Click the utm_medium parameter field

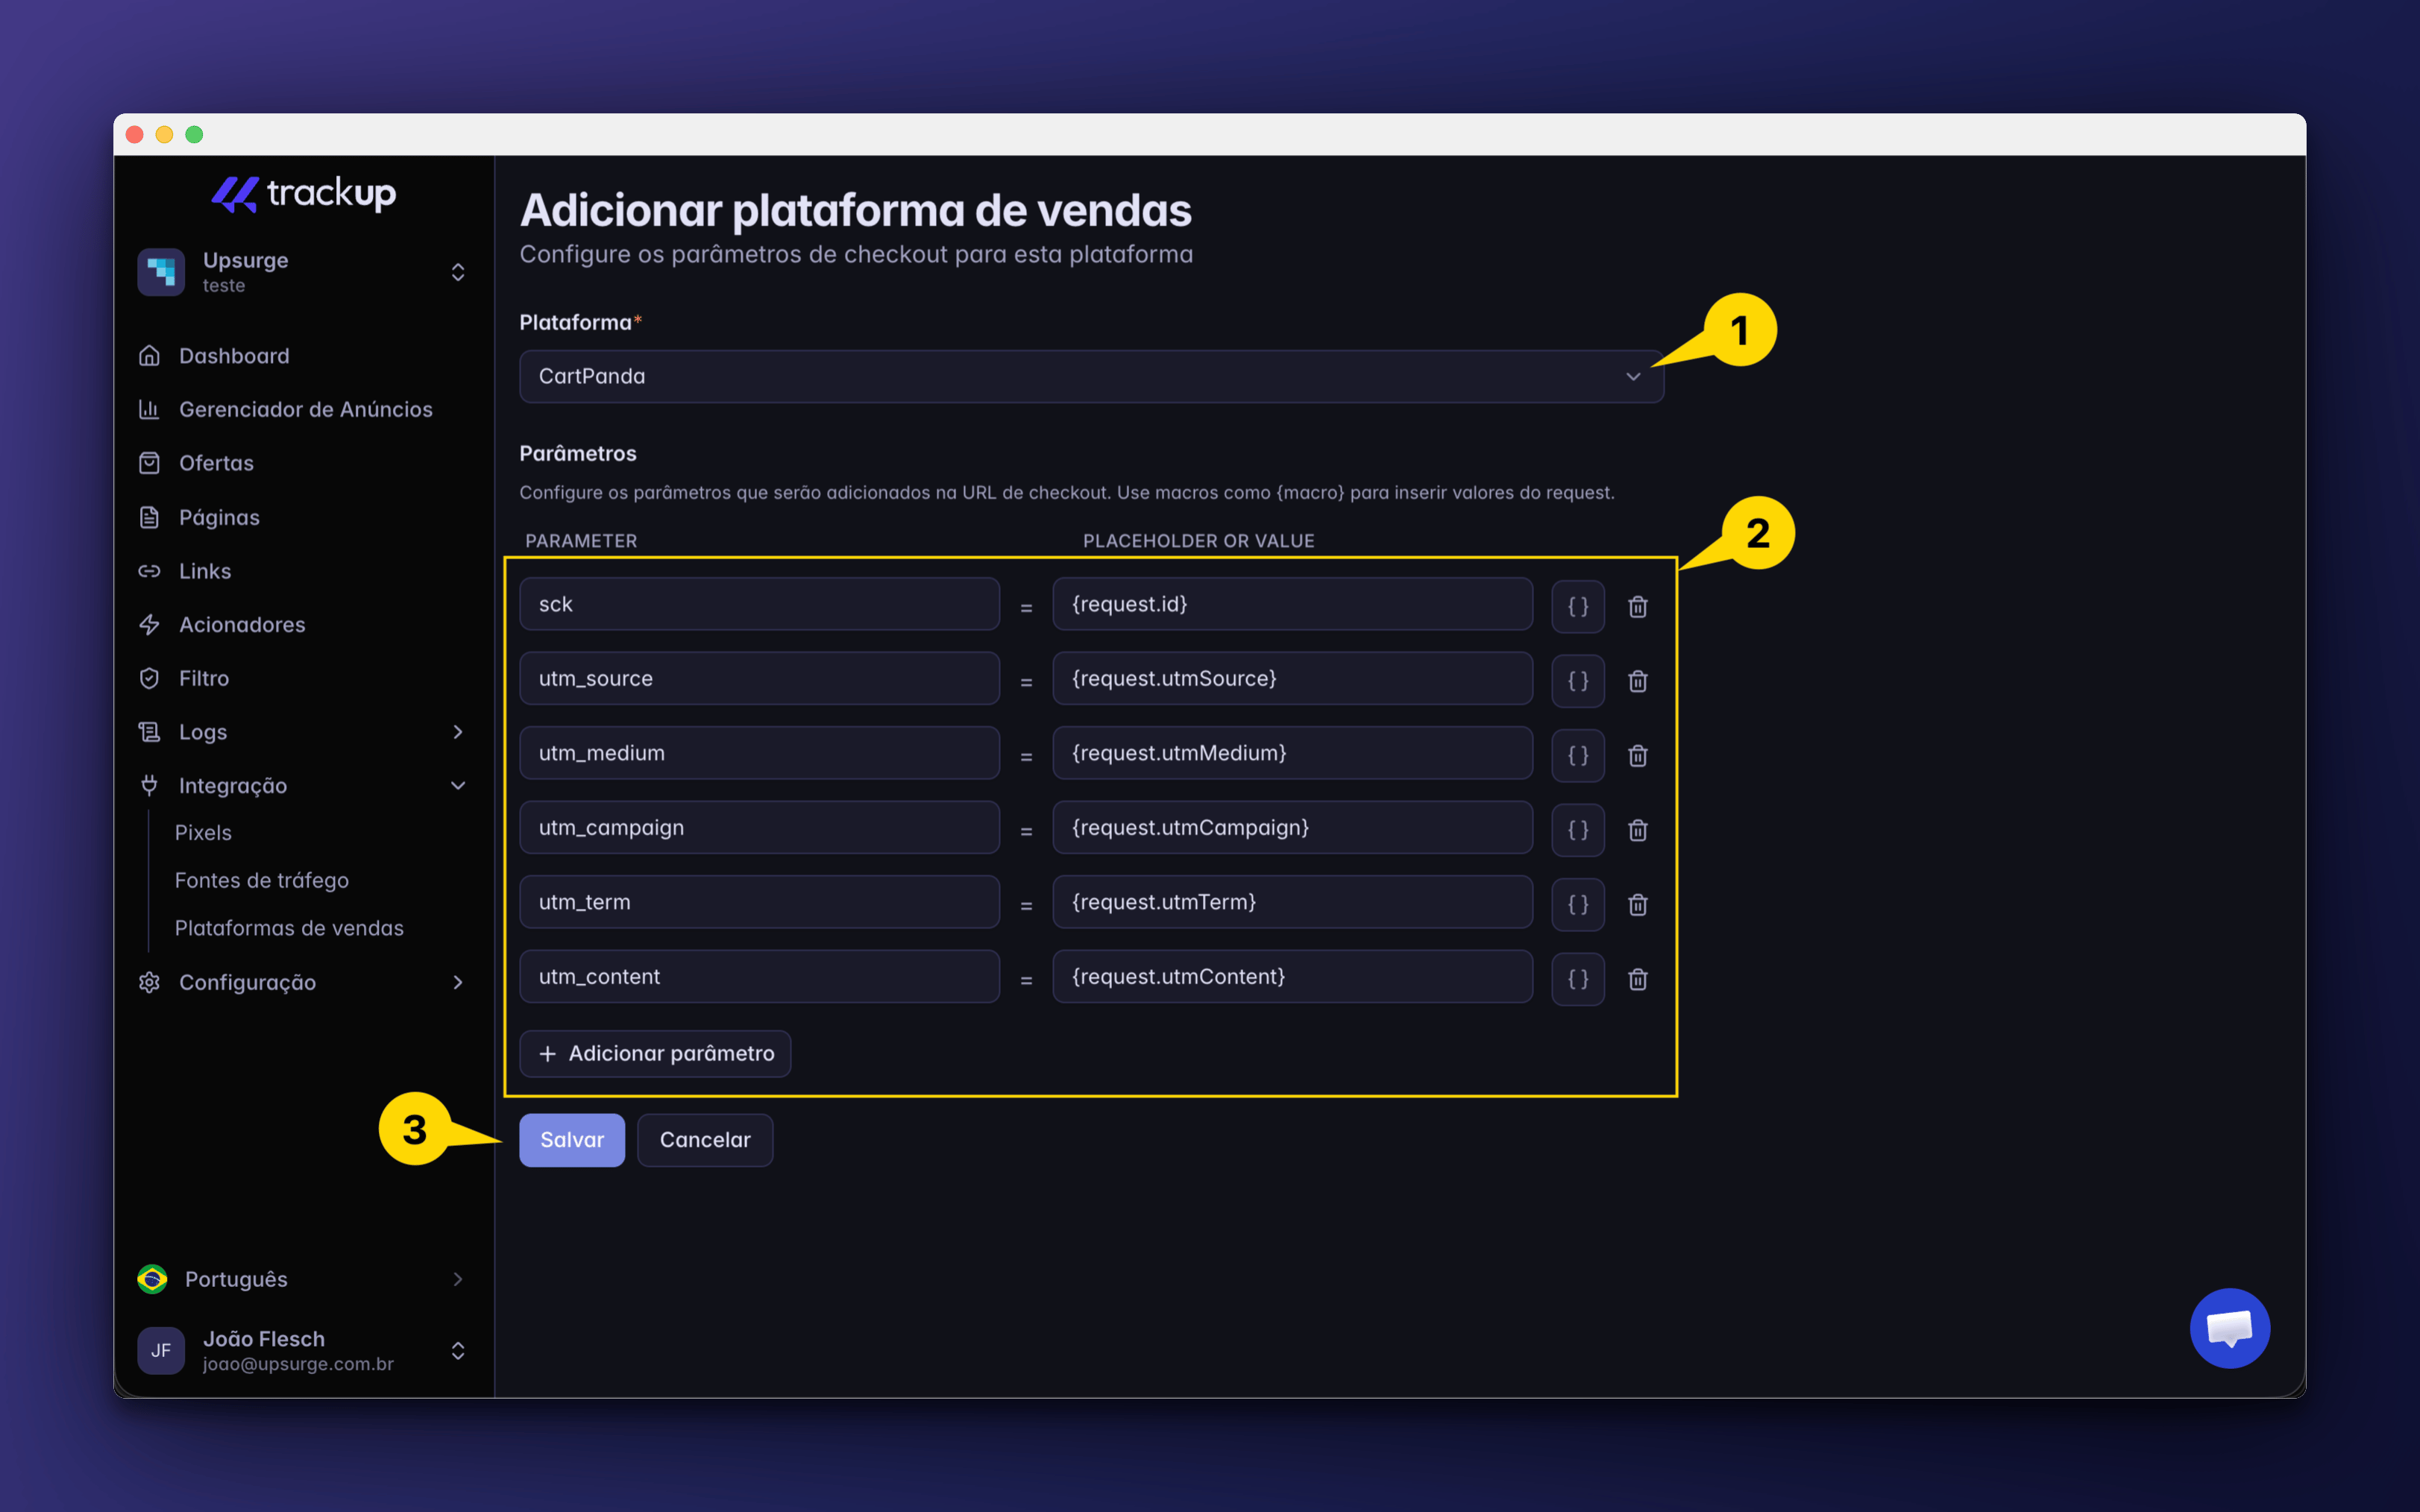(759, 753)
